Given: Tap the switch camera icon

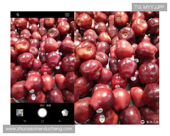Looking at the screenshot, I should pos(67,14).
